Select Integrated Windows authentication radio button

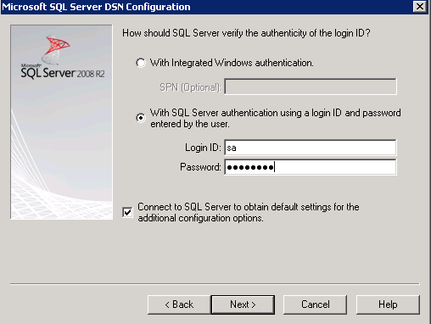[x=141, y=63]
